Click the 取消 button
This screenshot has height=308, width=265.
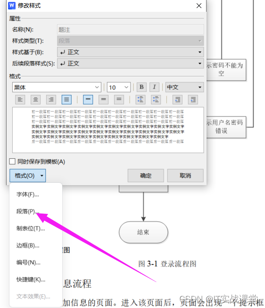click(185, 176)
